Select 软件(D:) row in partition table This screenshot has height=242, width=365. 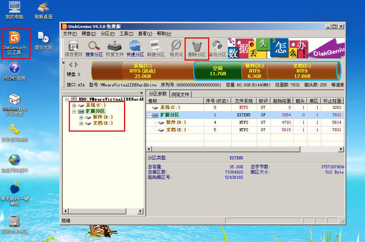pyautogui.click(x=245, y=122)
